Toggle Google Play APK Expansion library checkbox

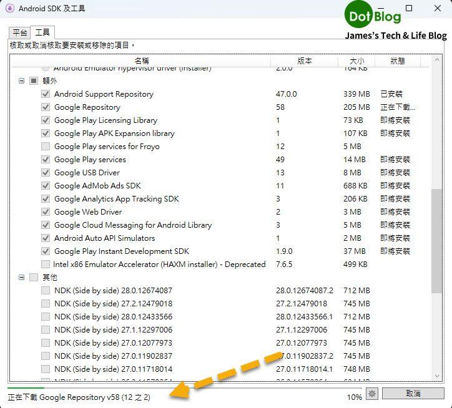(x=46, y=134)
